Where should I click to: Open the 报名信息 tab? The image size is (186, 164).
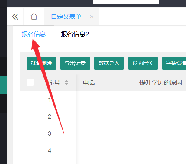[34, 34]
